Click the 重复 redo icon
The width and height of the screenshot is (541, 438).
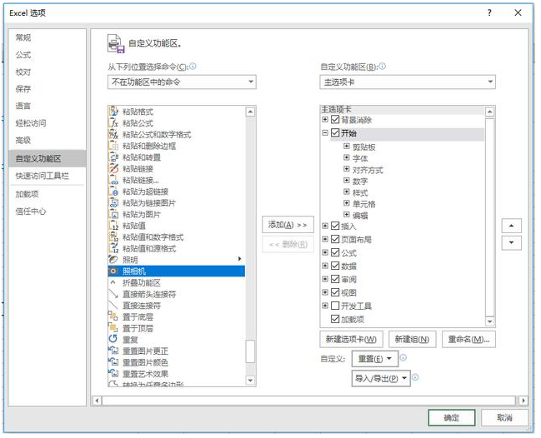tap(113, 340)
